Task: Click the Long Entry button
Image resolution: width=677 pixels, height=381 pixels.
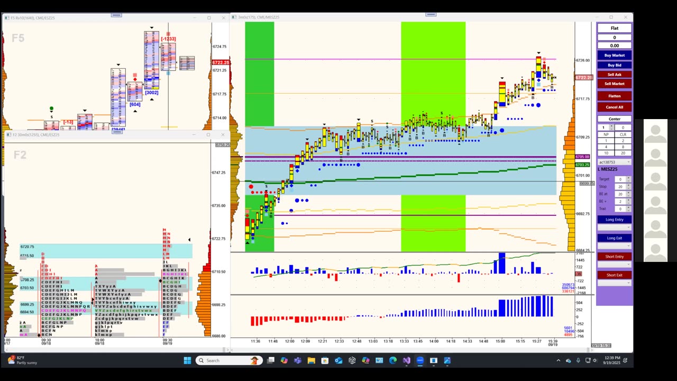Action: (x=614, y=220)
